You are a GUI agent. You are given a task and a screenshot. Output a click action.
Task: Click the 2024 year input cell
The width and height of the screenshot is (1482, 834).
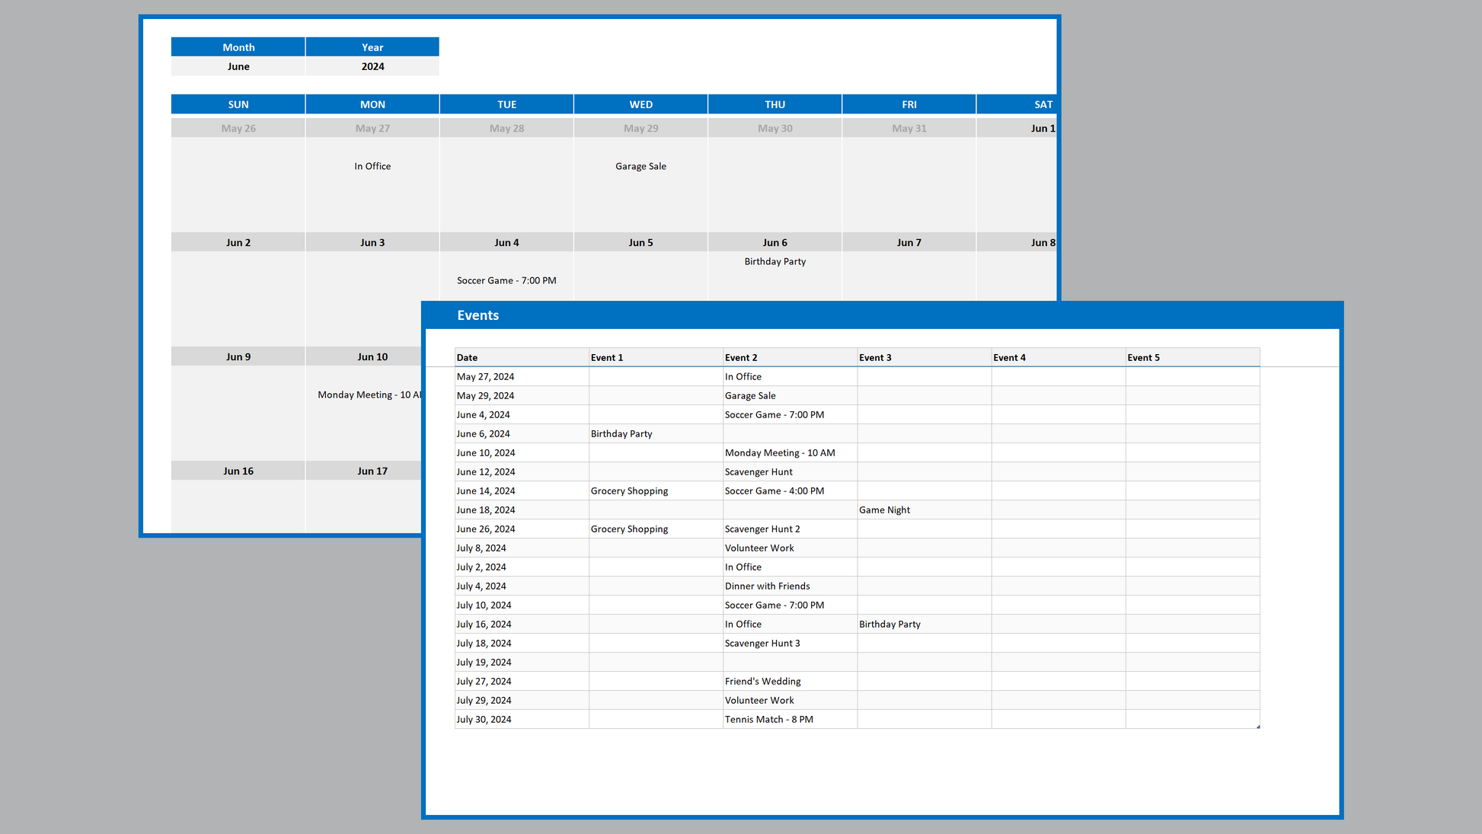pyautogui.click(x=372, y=66)
